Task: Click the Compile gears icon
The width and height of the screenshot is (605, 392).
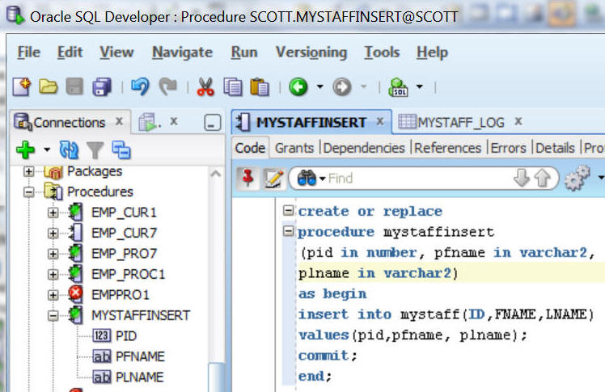Action: pos(577,178)
